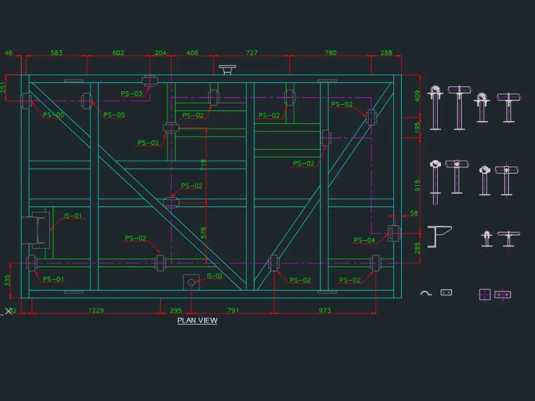Select the pipe clamp symbol at PS-03

(150, 81)
